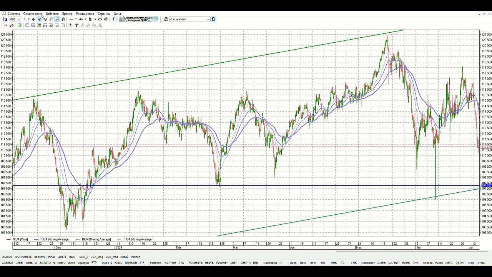Open the Расширения menu
Screen dimensions: 492x277
point(85,13)
